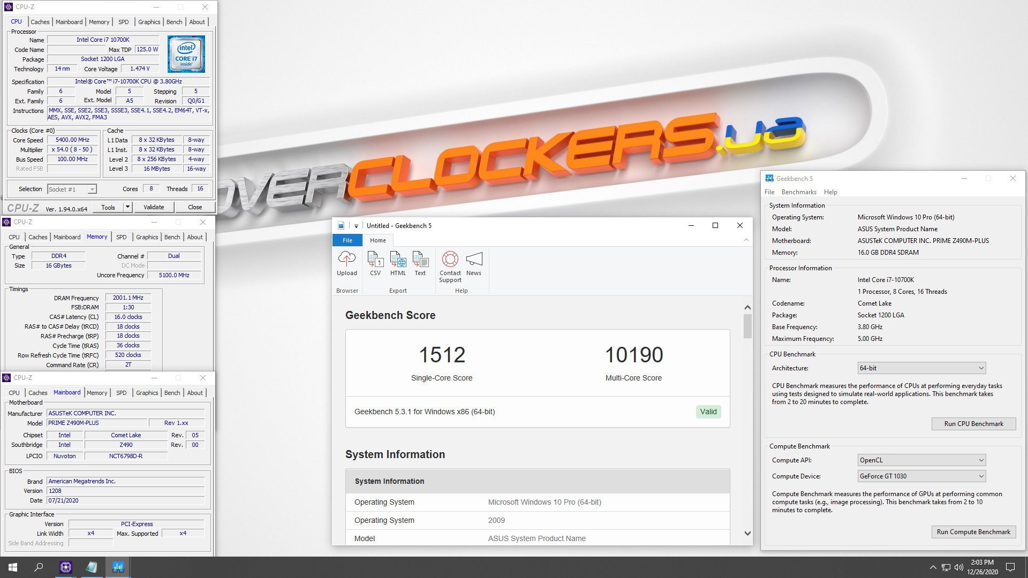Open the Help menu in Geekbench 5
Image resolution: width=1028 pixels, height=578 pixels.
click(830, 192)
